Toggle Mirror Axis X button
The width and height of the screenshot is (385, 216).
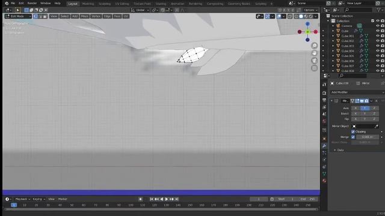click(x=356, y=108)
